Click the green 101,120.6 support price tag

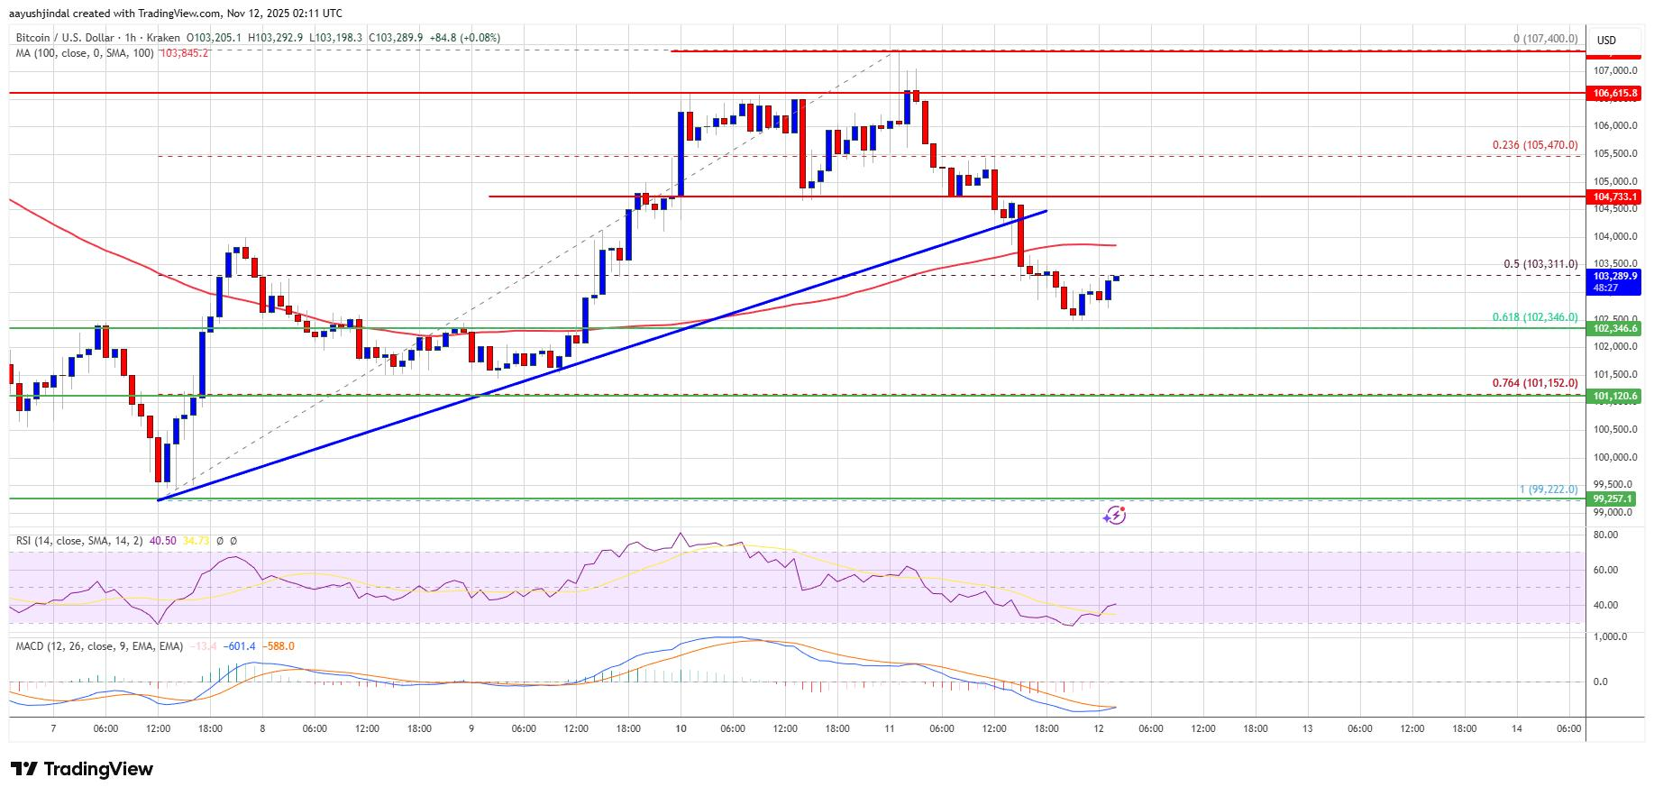(x=1616, y=396)
